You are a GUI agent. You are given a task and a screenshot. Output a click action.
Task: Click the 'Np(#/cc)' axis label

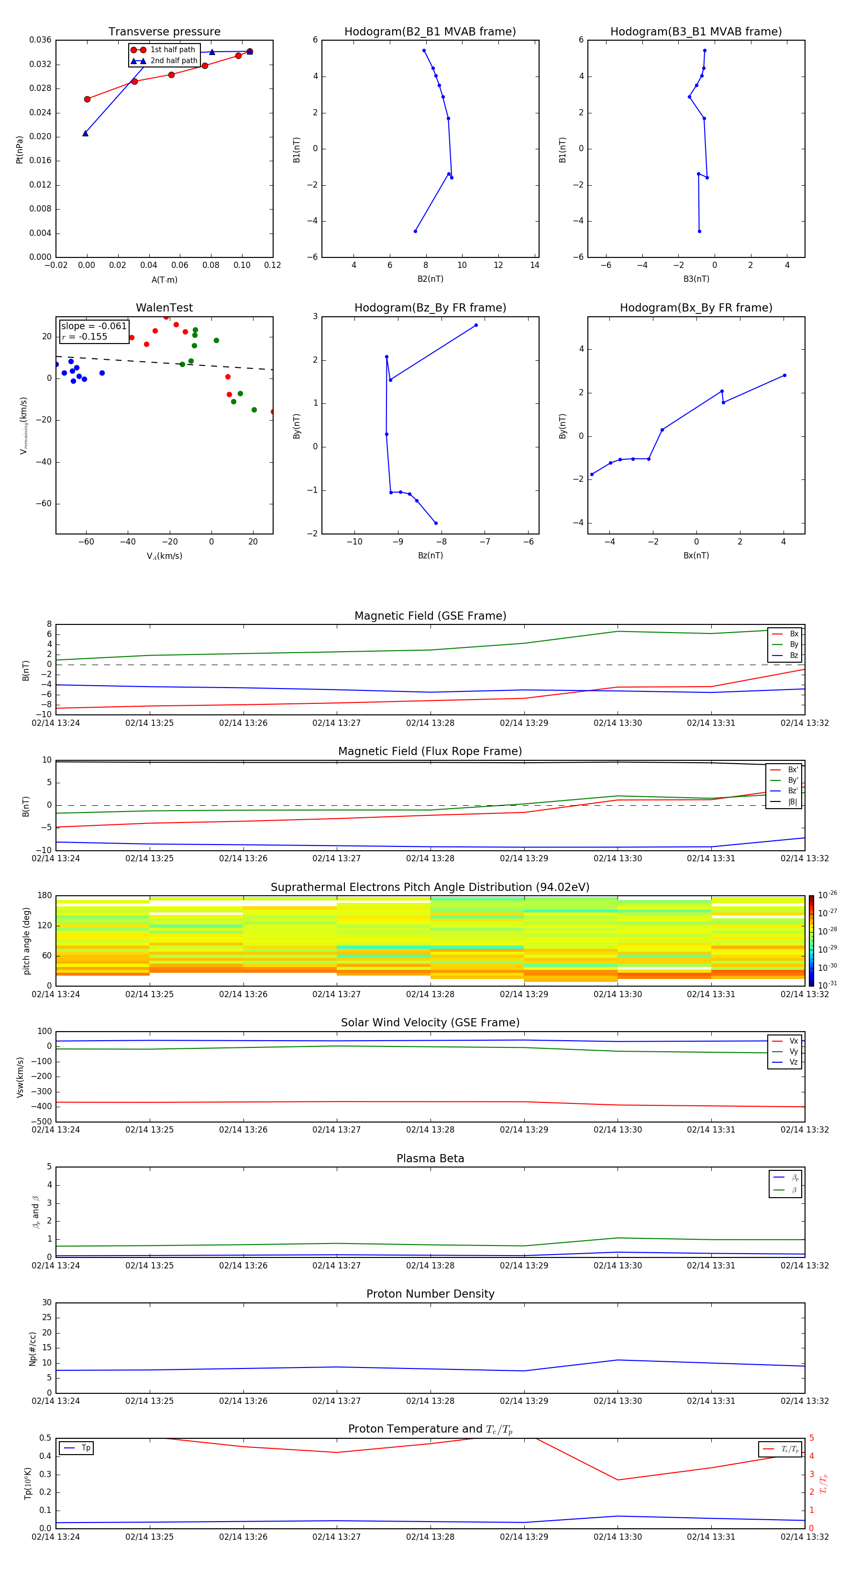click(x=32, y=1348)
